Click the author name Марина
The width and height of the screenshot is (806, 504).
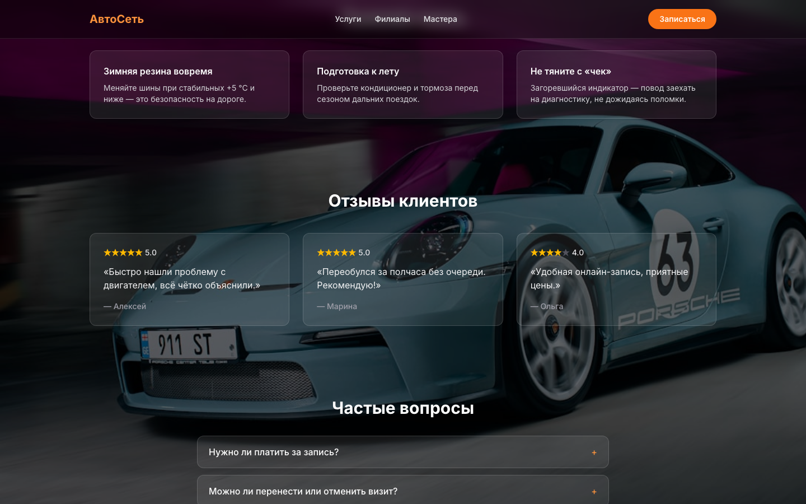337,306
